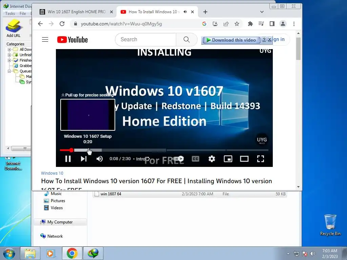Expand Finished category in IDM
Viewport: 347px width, 260px height.
9,60
